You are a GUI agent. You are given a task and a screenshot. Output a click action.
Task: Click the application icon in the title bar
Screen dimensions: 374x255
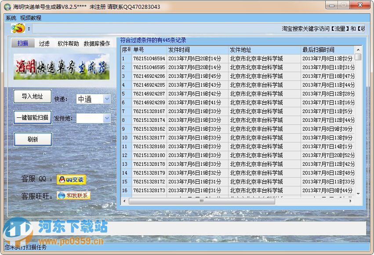click(7, 5)
